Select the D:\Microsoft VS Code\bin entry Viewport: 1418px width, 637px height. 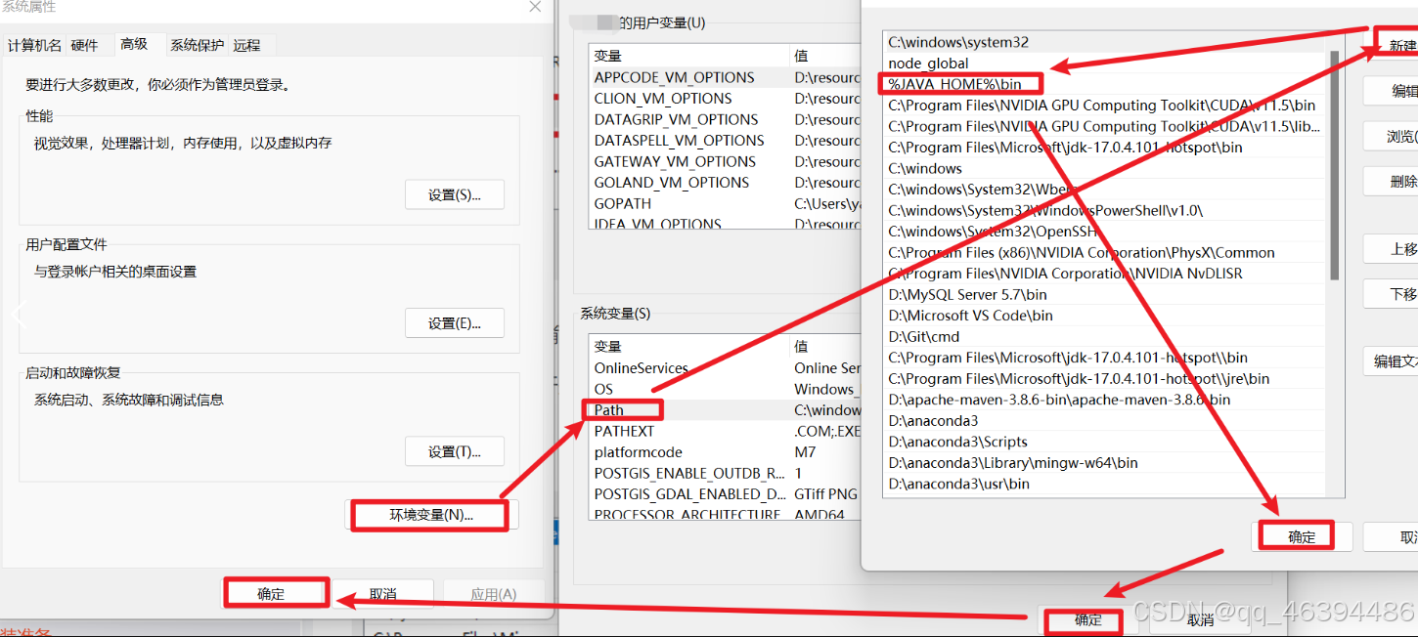(x=1105, y=316)
